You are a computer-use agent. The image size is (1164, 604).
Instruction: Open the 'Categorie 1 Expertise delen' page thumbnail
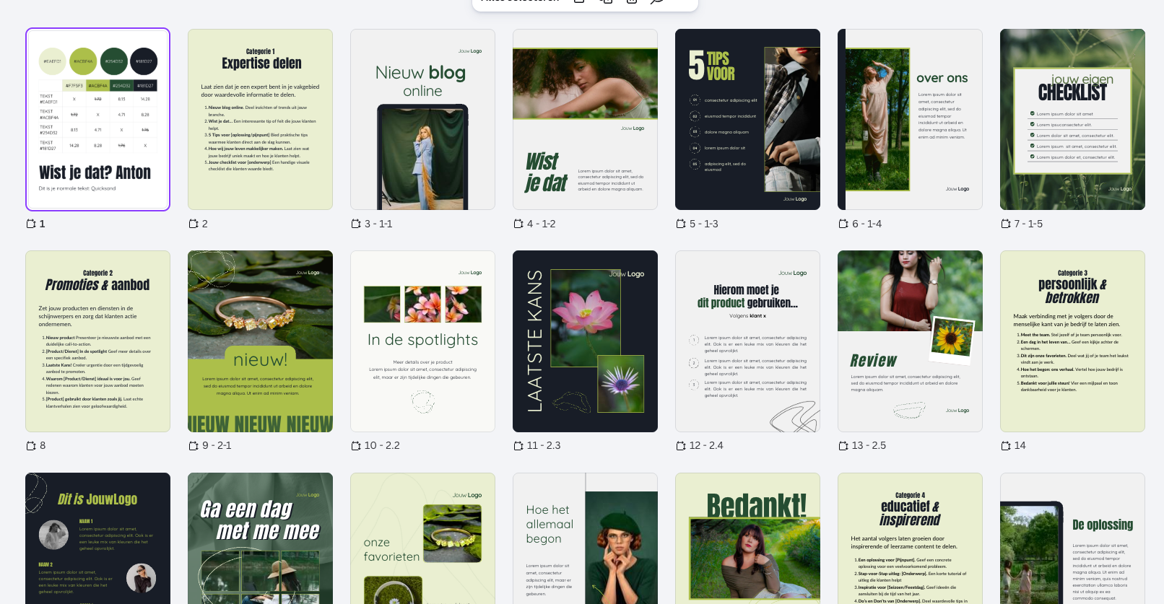(260, 120)
